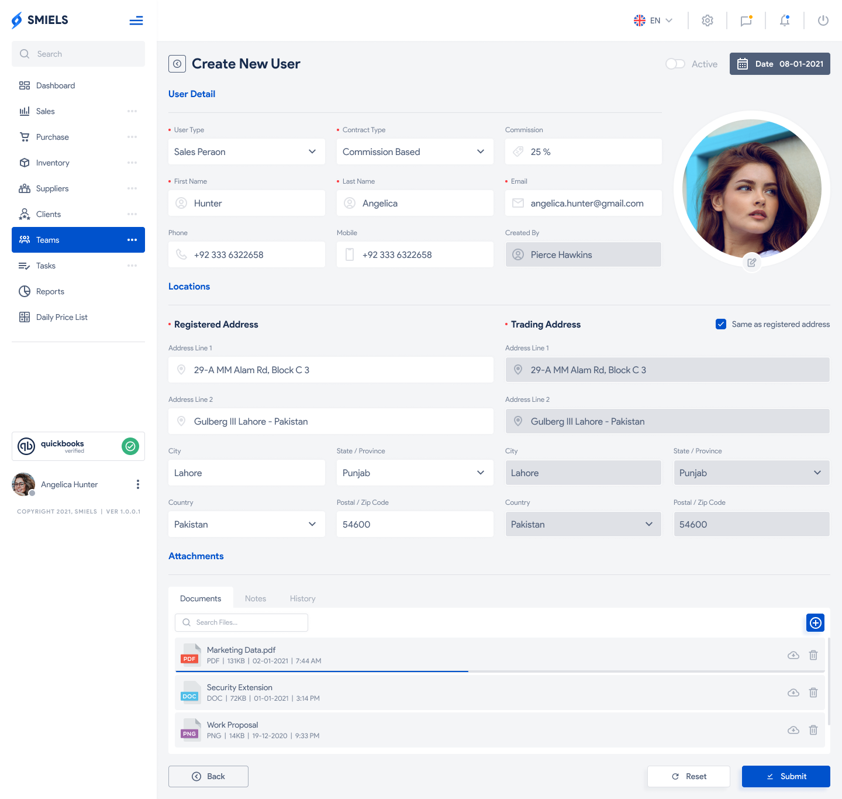Click the documents list scrollbar

pyautogui.click(x=829, y=681)
